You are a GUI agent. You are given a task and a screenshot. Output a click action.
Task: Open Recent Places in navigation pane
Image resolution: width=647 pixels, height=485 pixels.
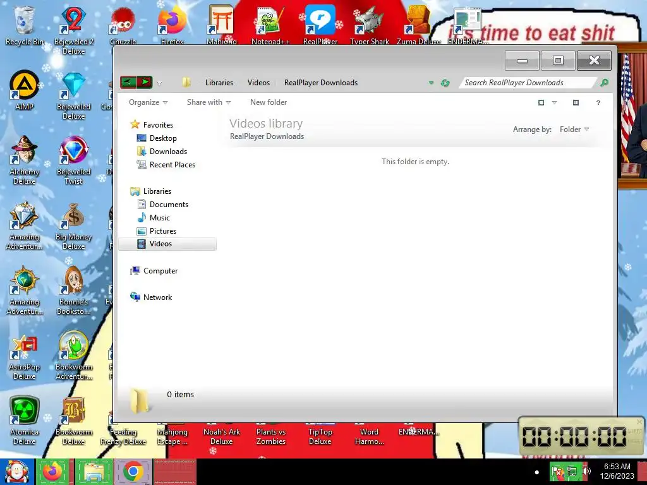pos(166,165)
